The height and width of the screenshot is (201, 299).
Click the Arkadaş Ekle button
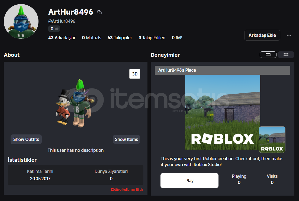click(x=262, y=35)
